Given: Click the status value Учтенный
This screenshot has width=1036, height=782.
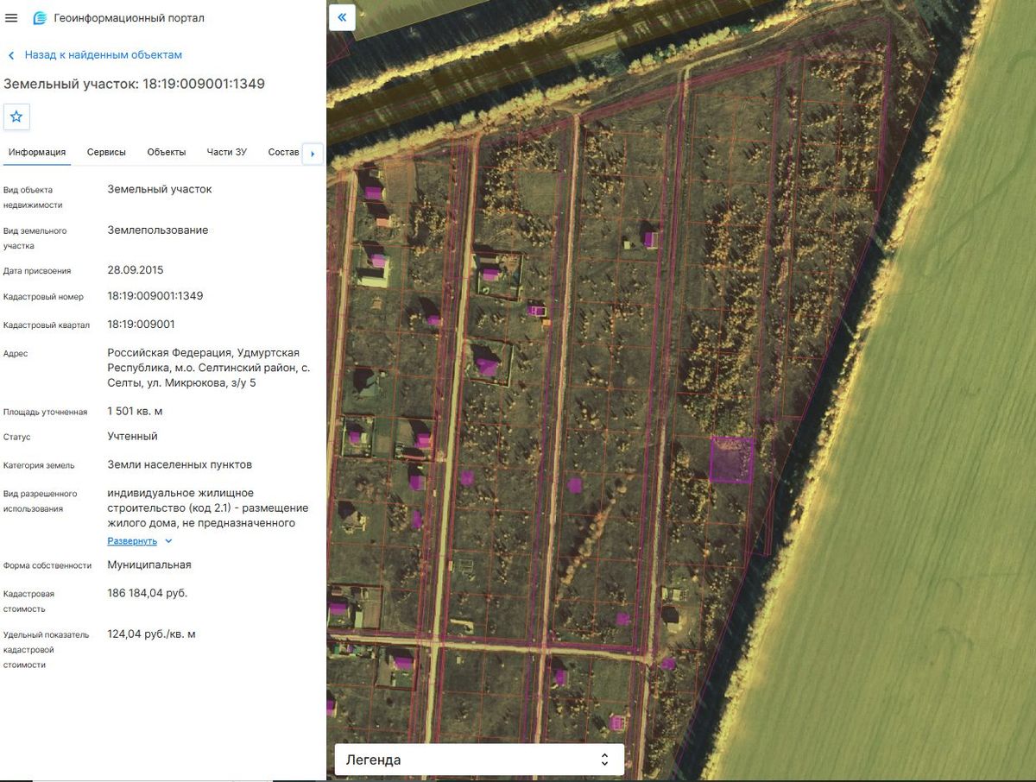Looking at the screenshot, I should [133, 437].
